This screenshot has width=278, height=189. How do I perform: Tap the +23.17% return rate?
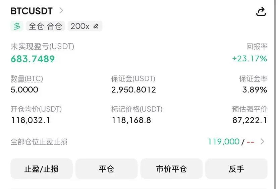249,59
